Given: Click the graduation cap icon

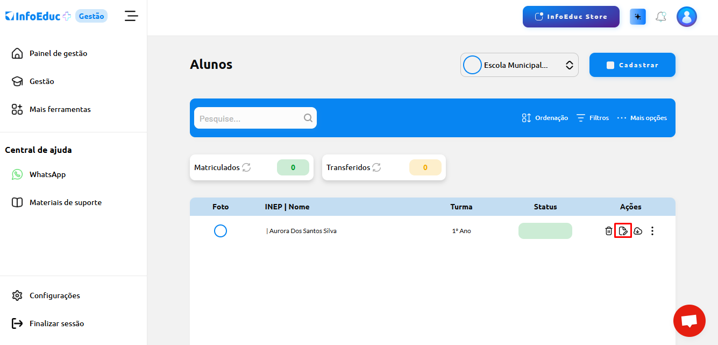Looking at the screenshot, I should (x=17, y=81).
